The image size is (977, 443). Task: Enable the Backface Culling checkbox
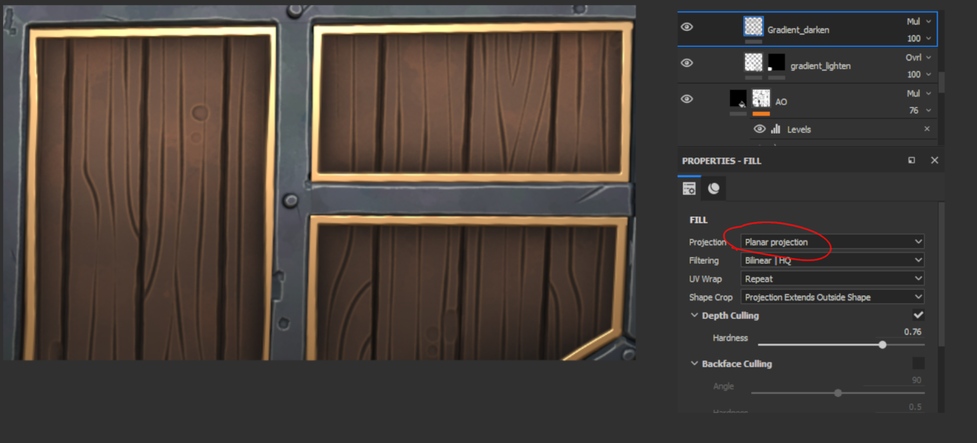(918, 363)
